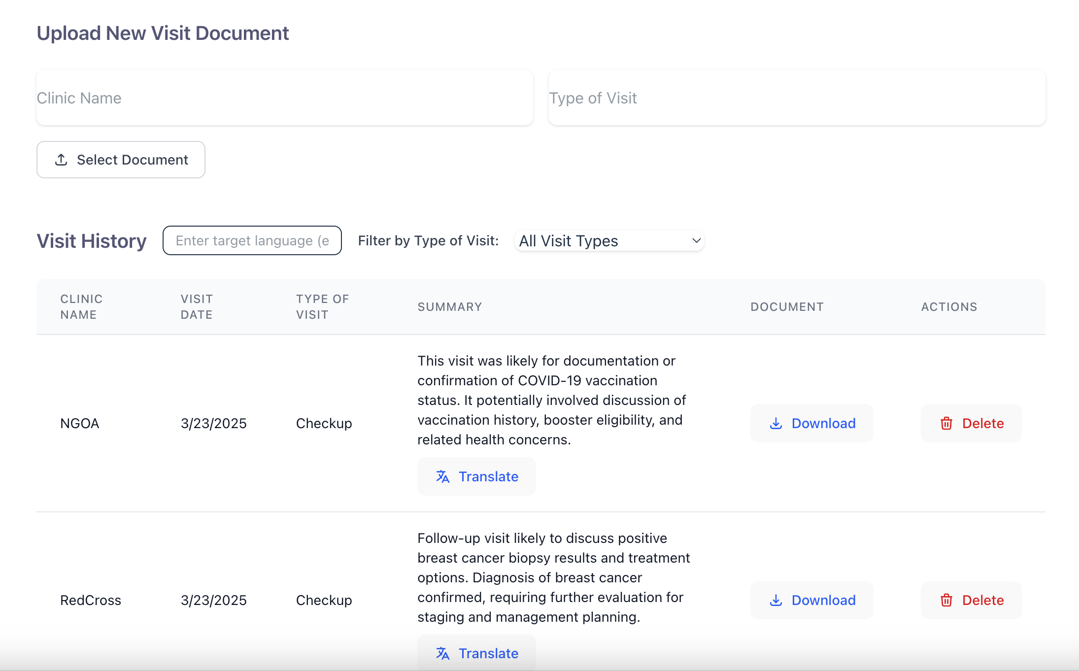The image size is (1079, 671).
Task: Click the Clinic Name column header
Action: coord(81,307)
